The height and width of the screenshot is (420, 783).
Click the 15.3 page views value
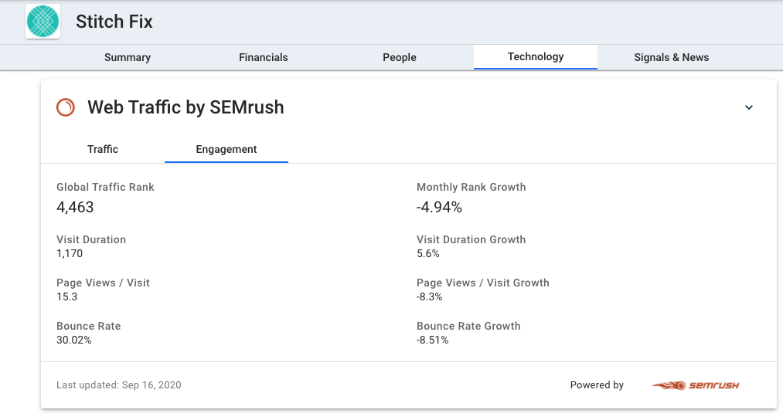(x=67, y=296)
